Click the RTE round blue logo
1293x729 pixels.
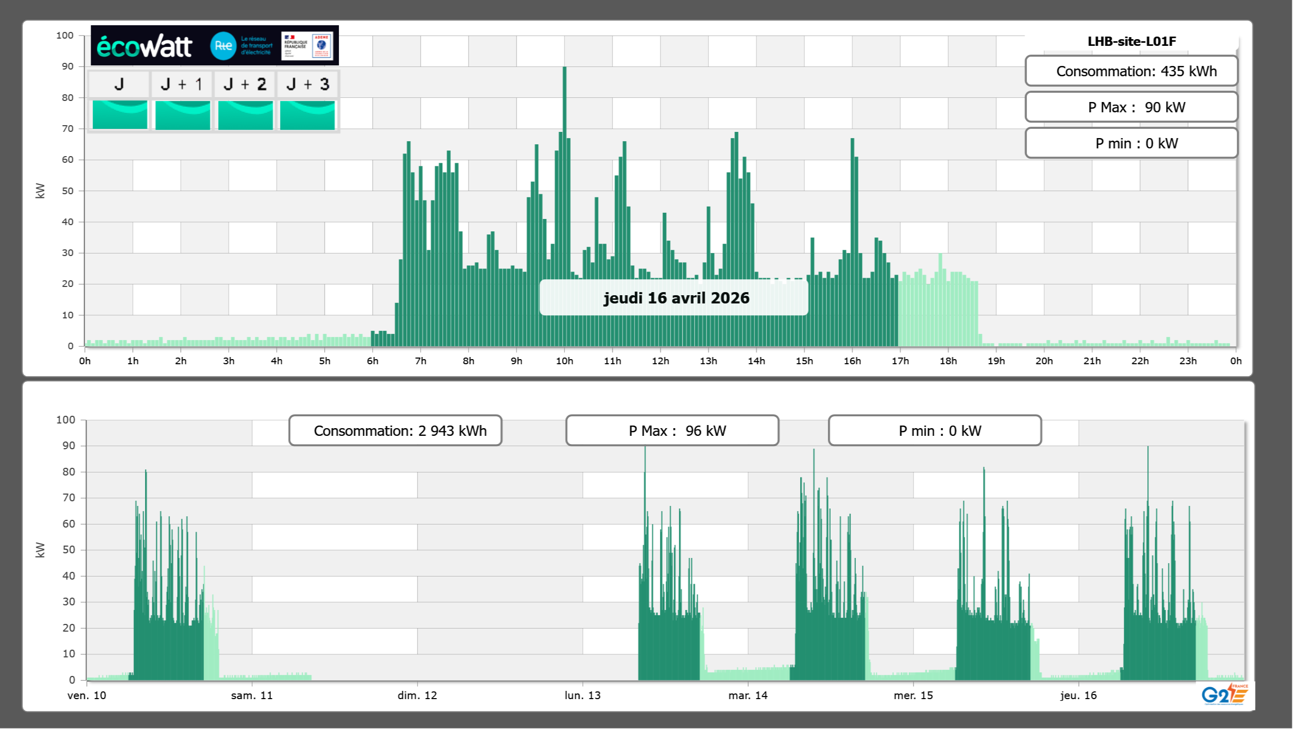tap(223, 46)
